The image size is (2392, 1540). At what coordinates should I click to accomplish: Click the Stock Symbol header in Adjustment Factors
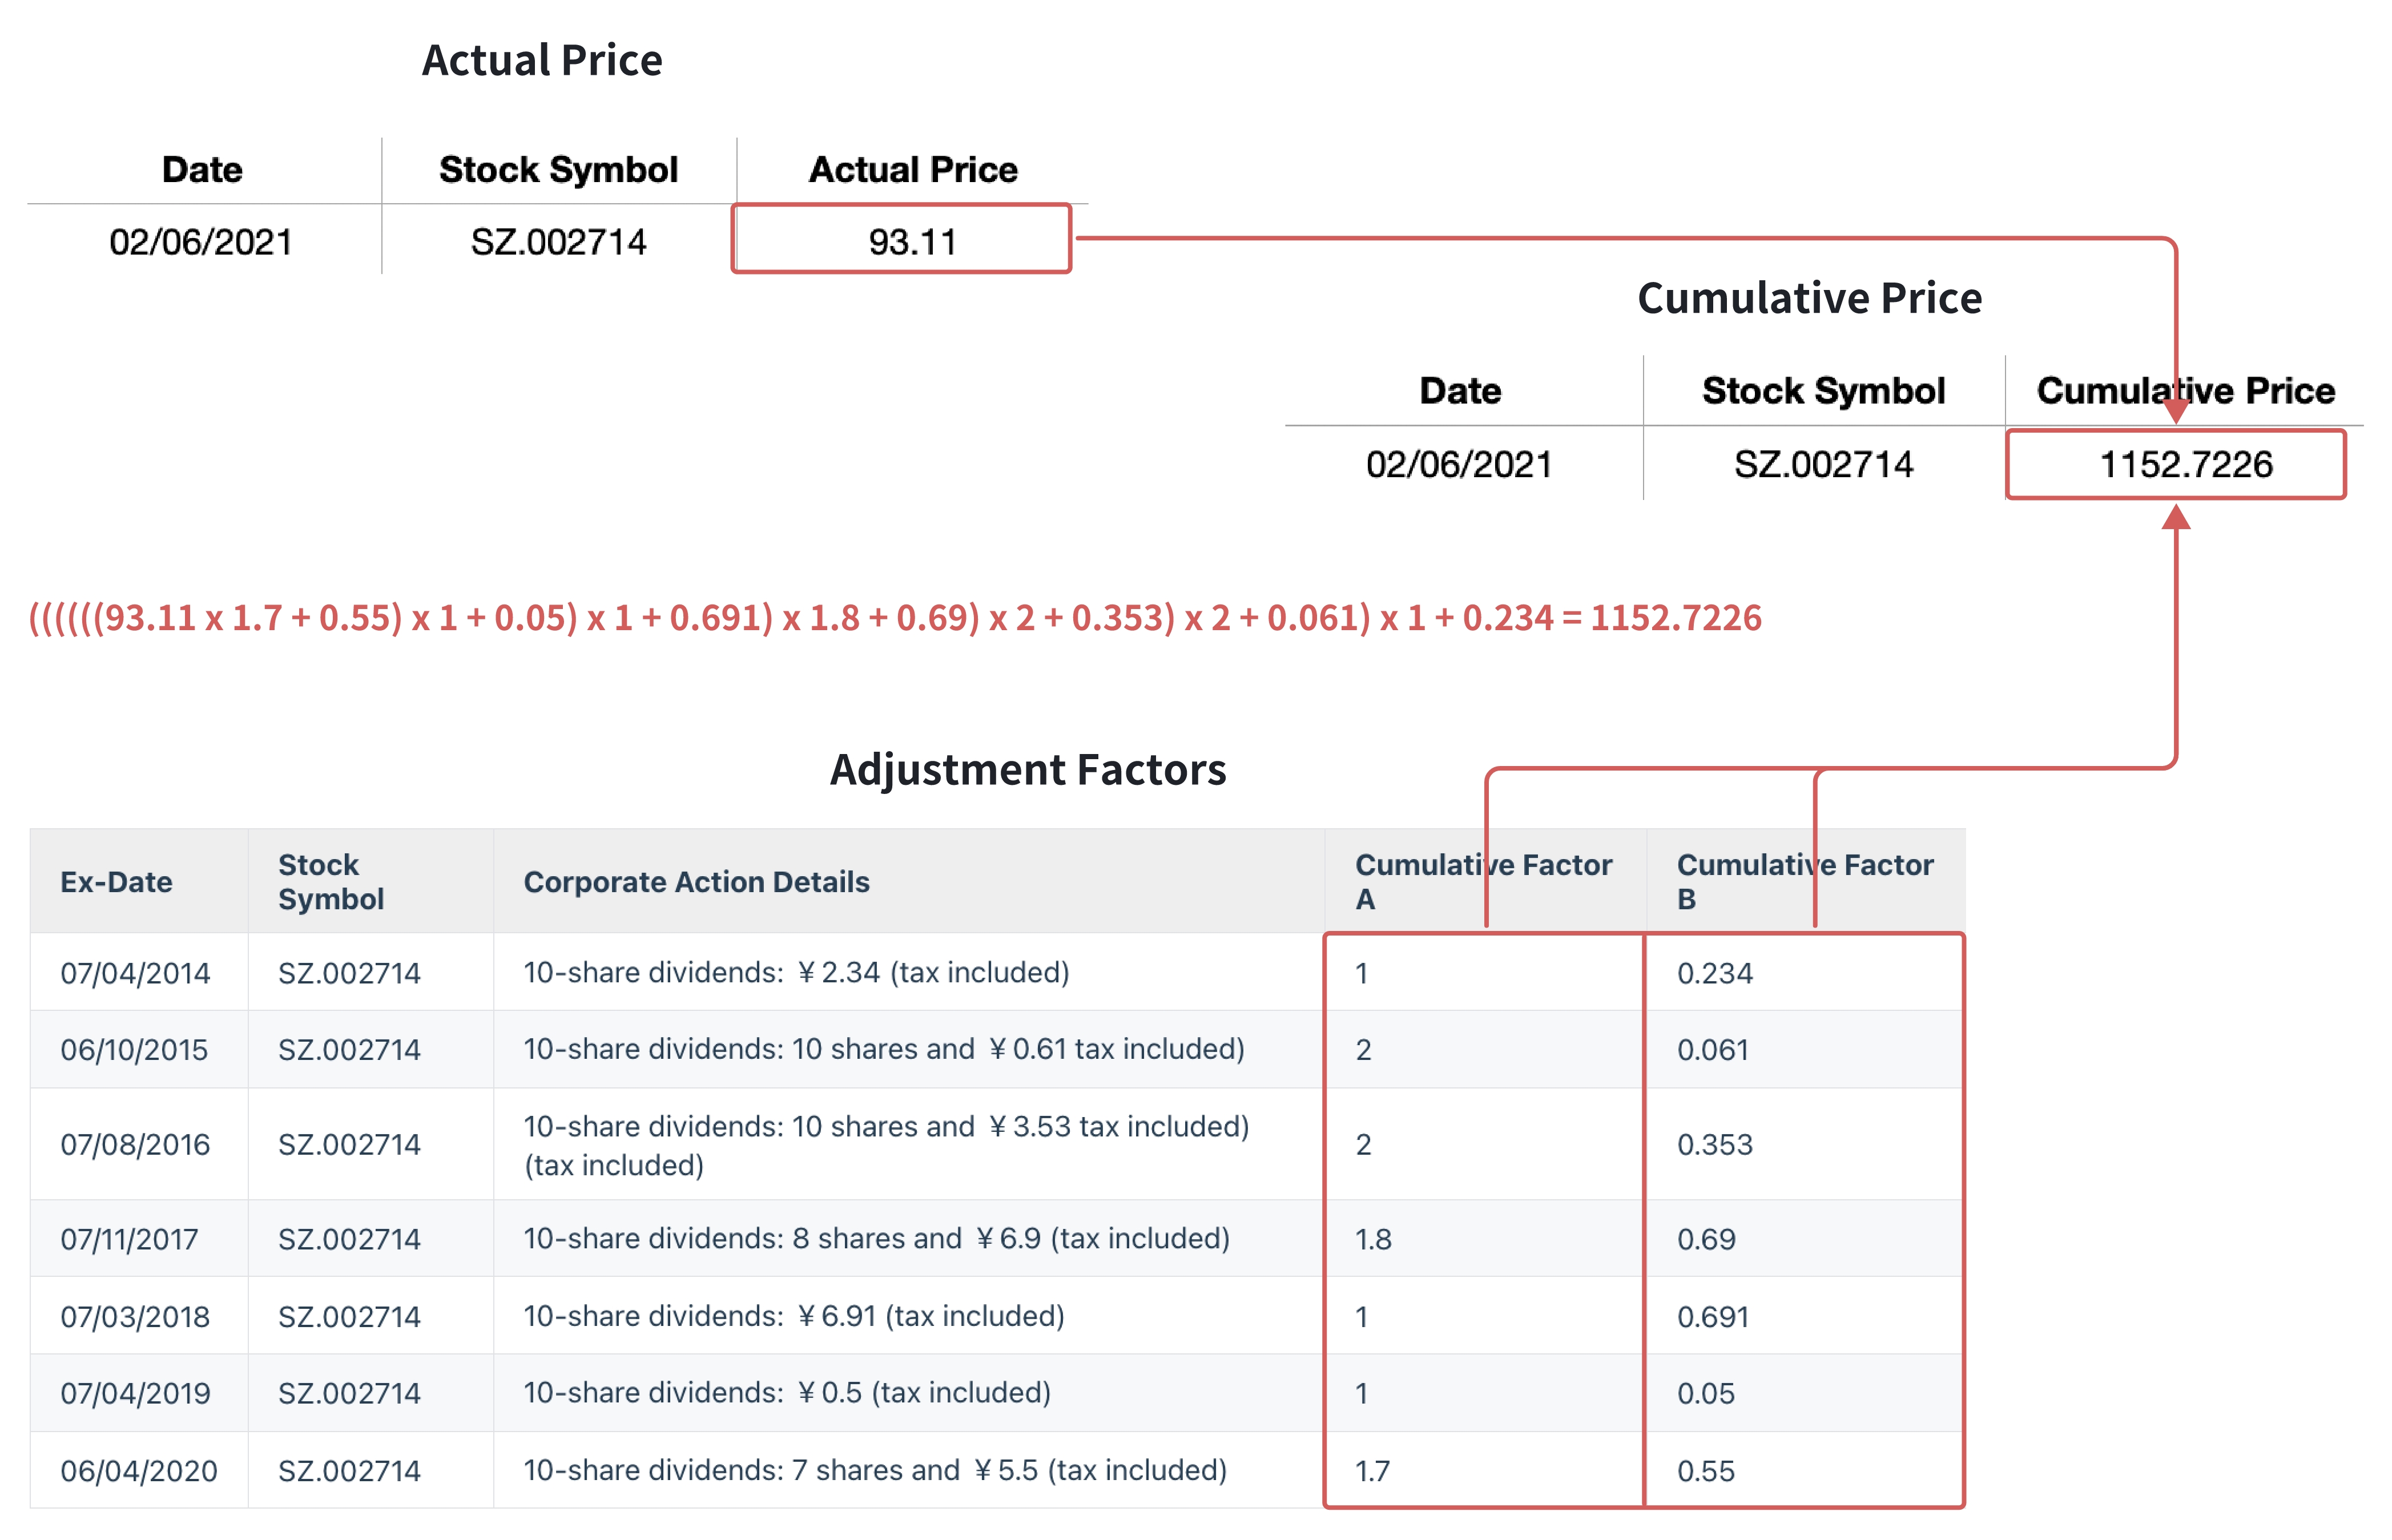pyautogui.click(x=330, y=881)
